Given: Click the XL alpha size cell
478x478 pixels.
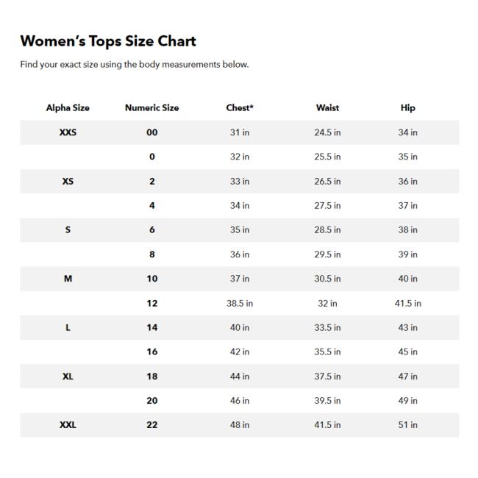Looking at the screenshot, I should click(68, 377).
